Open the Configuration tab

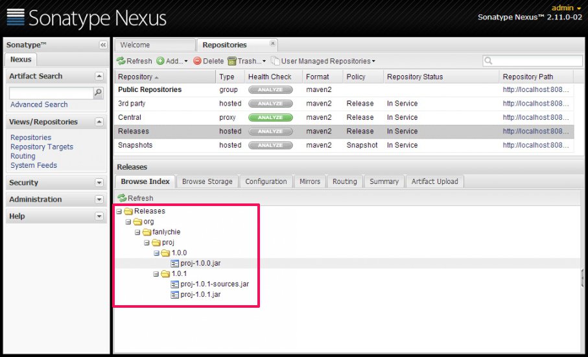pyautogui.click(x=266, y=181)
